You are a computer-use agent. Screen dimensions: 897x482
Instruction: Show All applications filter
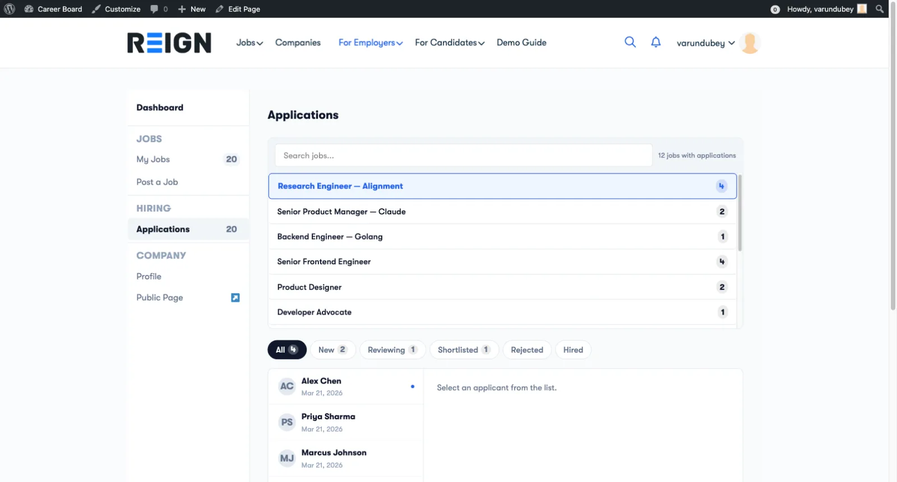[287, 350]
